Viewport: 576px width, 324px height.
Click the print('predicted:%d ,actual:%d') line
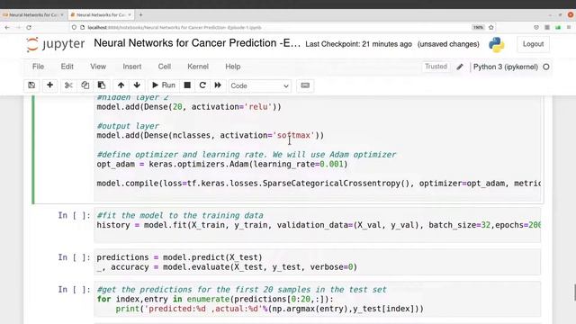click(270, 309)
